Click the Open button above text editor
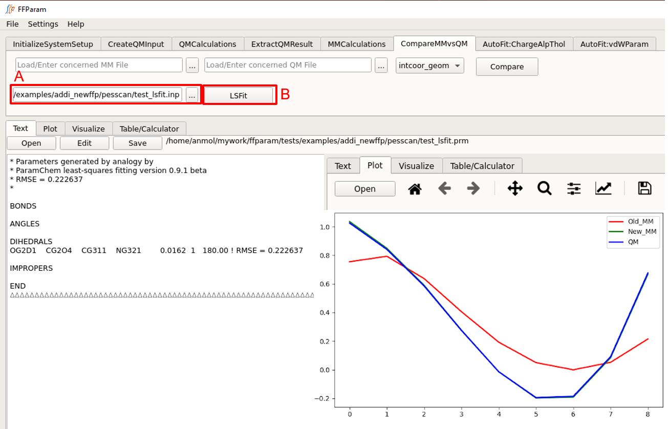Screen dimensions: 669x429 (31, 143)
